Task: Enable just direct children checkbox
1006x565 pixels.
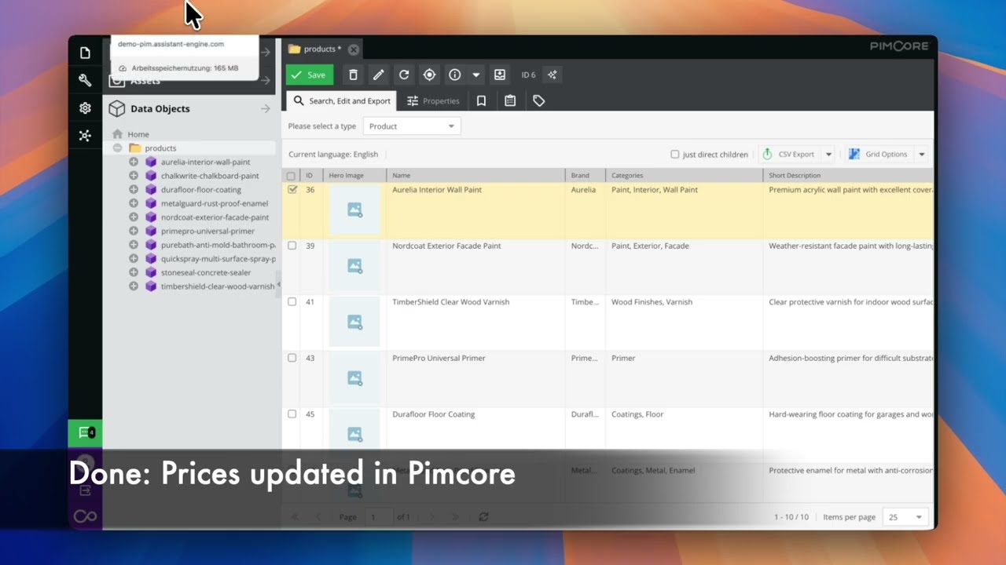Action: 674,155
